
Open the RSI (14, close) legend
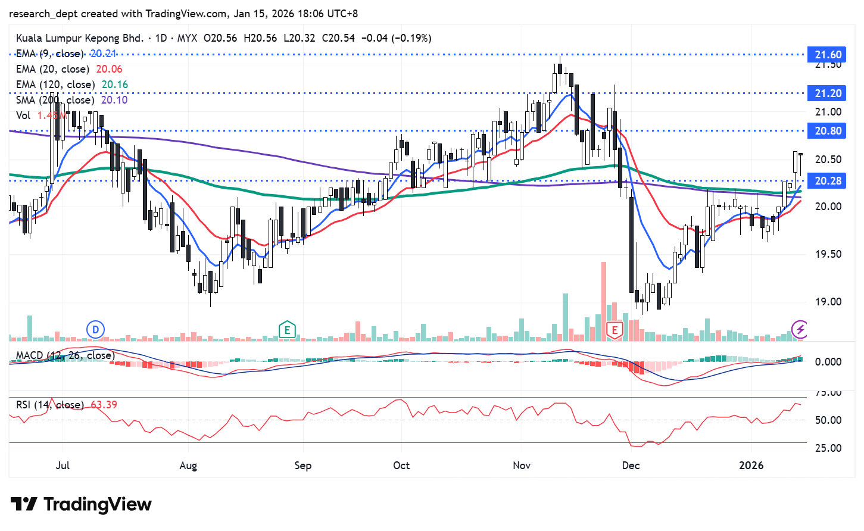pos(49,405)
